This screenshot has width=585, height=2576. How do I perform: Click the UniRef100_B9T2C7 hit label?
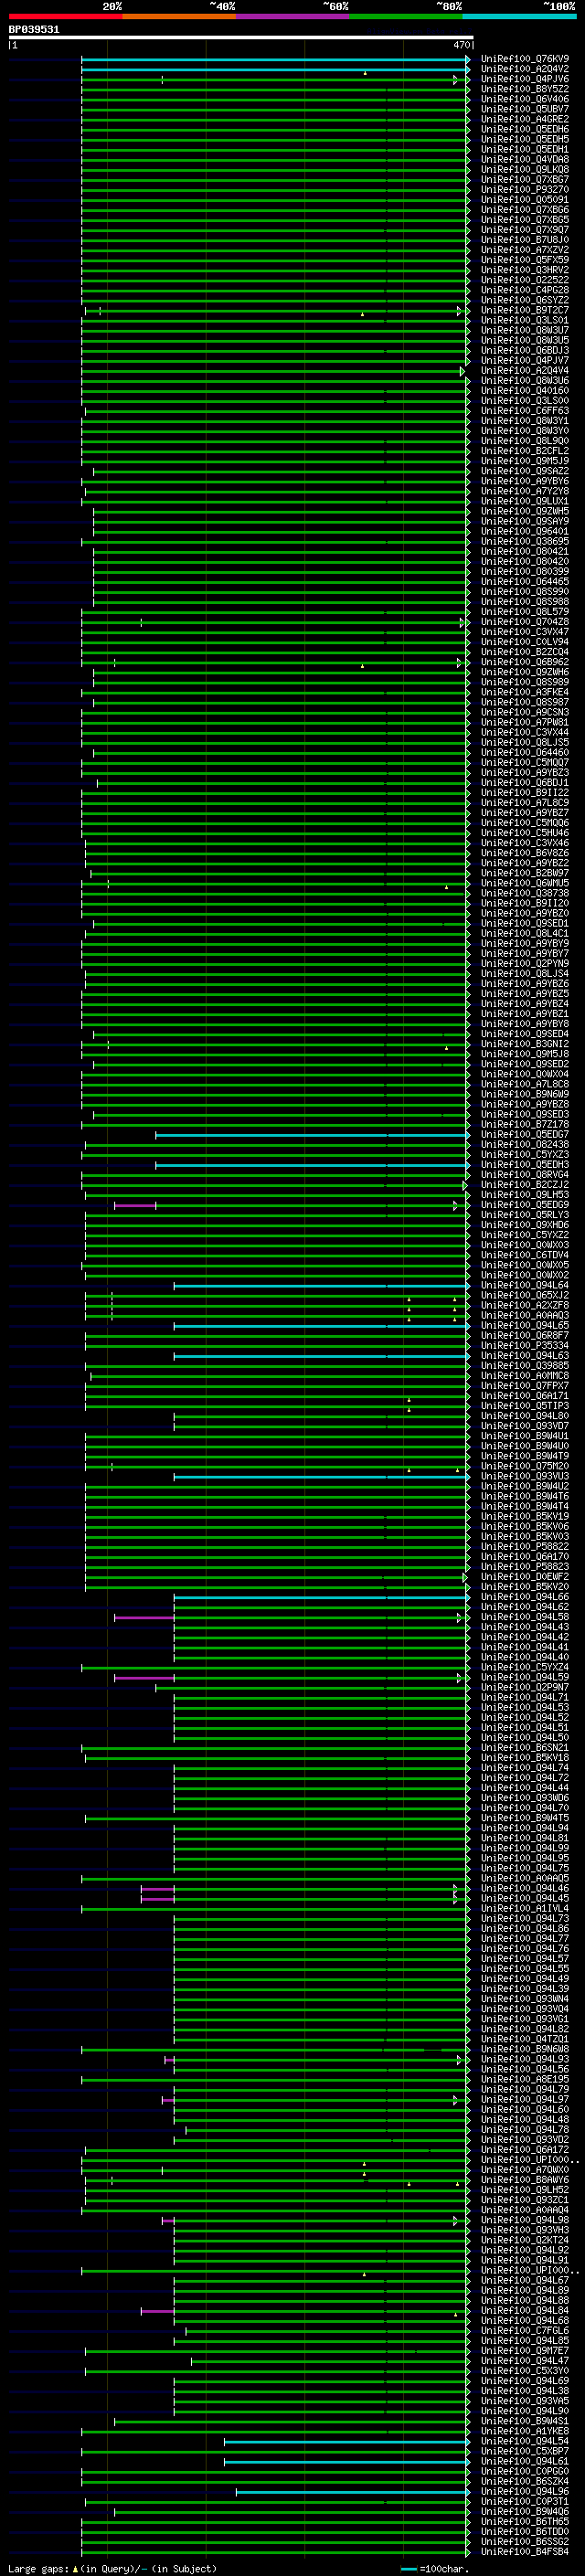coord(525,310)
